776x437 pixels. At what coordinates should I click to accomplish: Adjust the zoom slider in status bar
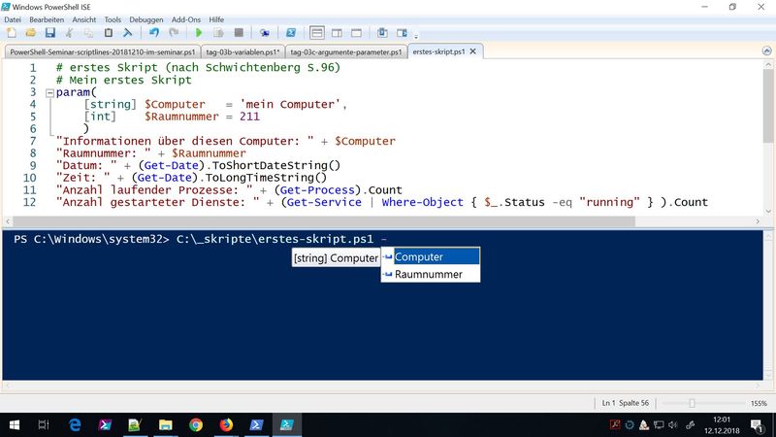pos(692,403)
